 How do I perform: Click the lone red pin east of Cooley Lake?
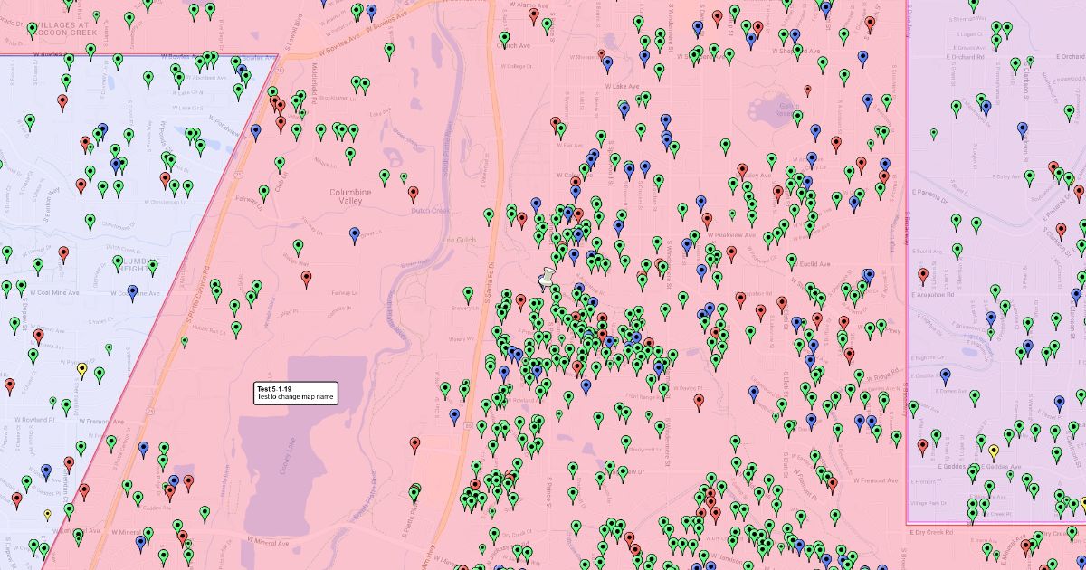pos(414,445)
